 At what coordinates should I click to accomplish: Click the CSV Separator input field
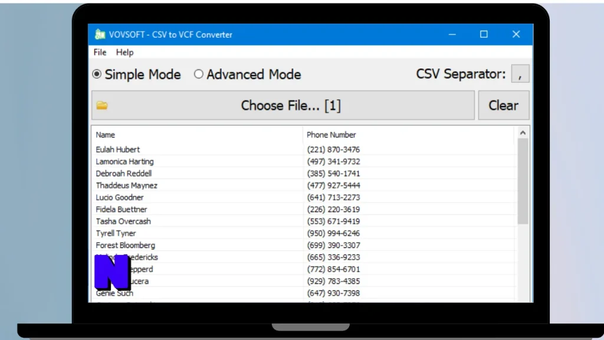(520, 74)
